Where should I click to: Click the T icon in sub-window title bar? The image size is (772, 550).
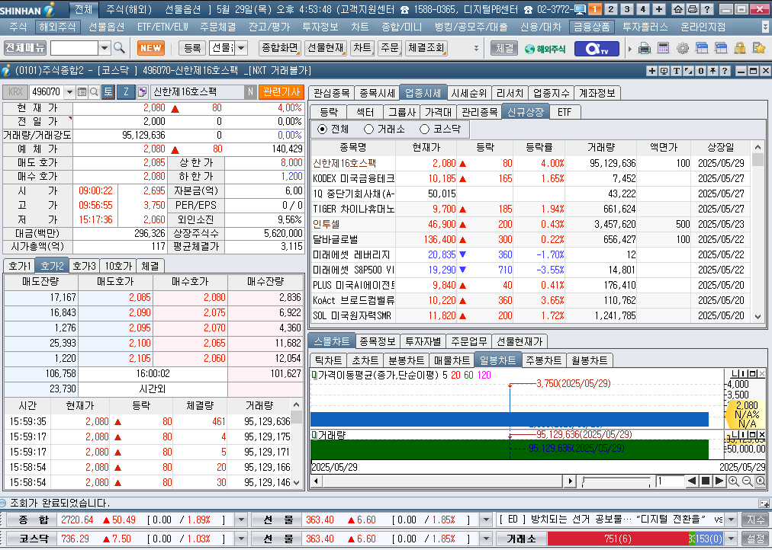pos(677,72)
